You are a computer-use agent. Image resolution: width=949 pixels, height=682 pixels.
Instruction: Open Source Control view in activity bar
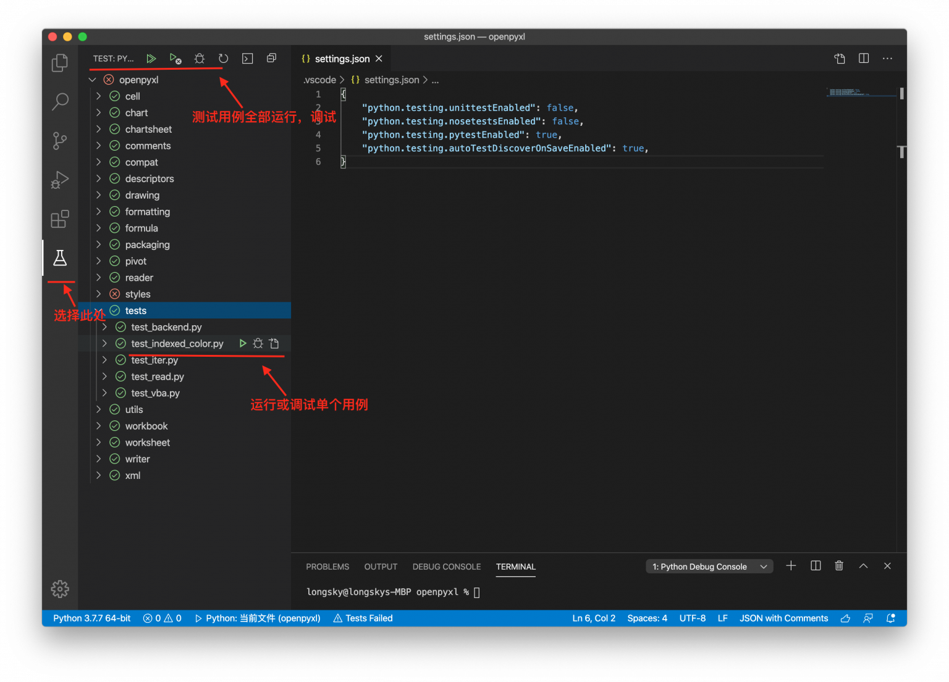(x=60, y=141)
